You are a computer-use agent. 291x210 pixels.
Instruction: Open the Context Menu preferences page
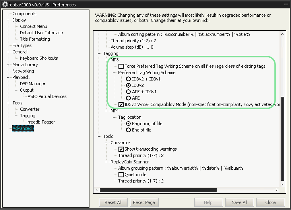coord(33,26)
